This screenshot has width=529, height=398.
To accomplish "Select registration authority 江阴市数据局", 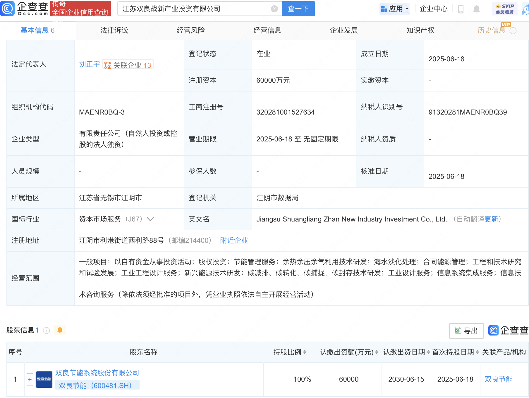I will point(277,198).
